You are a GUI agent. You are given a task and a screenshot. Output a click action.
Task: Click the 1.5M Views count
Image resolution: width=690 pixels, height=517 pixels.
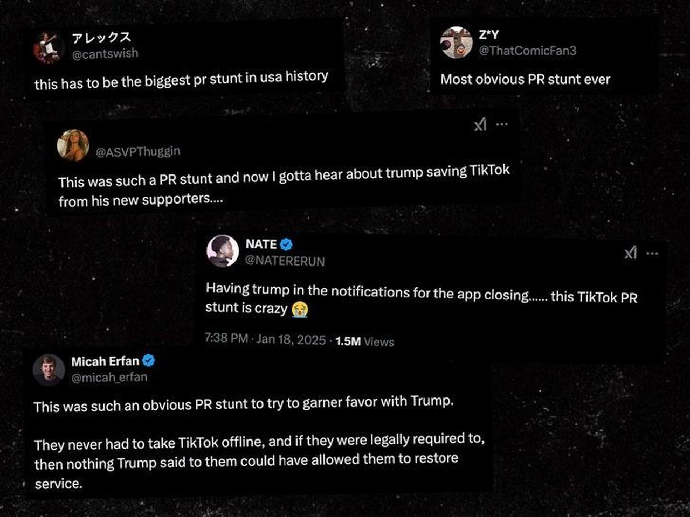click(364, 341)
